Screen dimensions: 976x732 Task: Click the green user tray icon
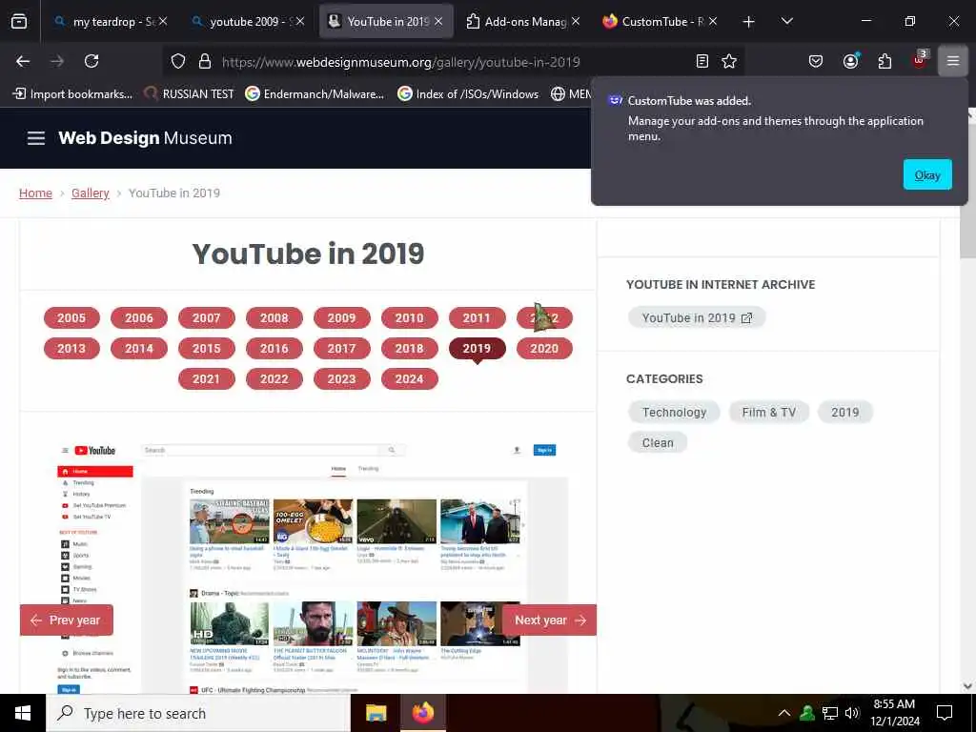tap(807, 713)
